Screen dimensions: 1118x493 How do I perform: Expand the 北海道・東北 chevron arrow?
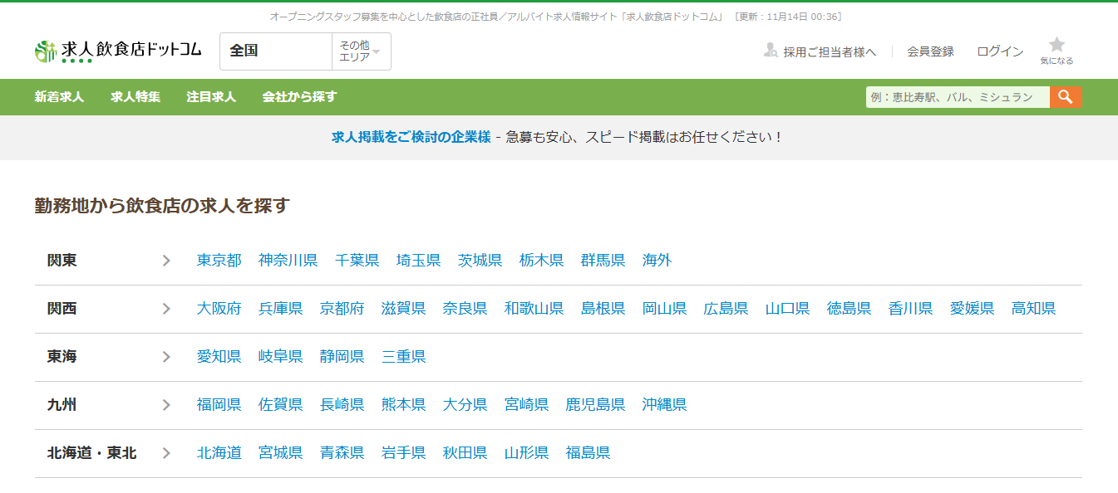tap(166, 453)
